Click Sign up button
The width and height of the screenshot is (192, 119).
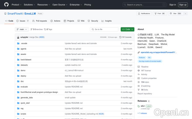pos(183,5)
